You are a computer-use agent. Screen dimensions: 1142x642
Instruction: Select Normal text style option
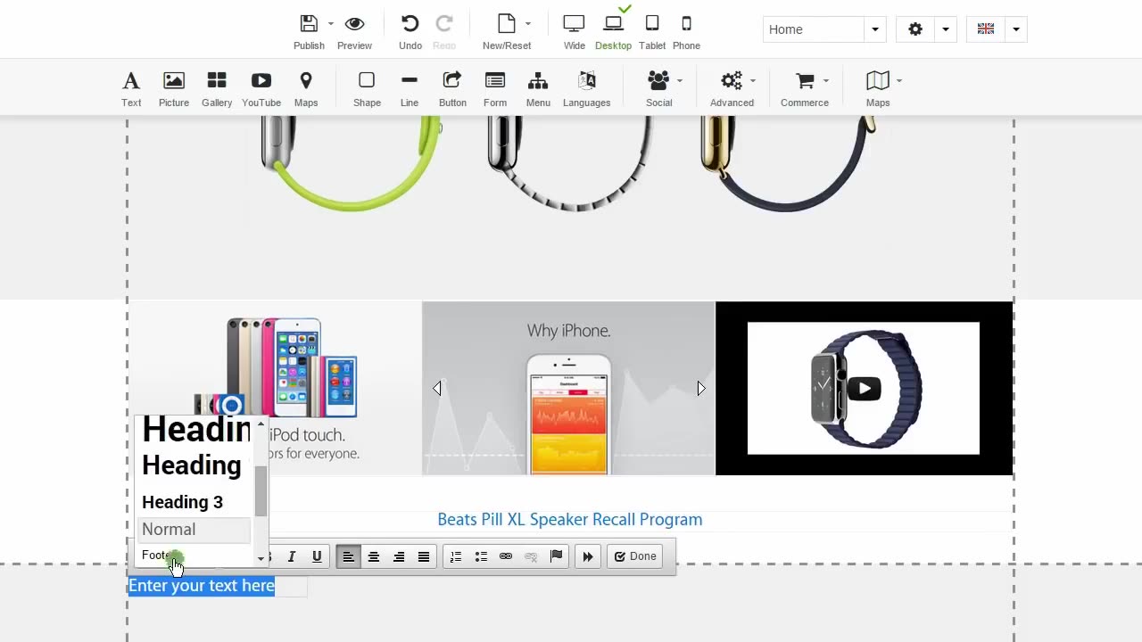click(x=169, y=530)
